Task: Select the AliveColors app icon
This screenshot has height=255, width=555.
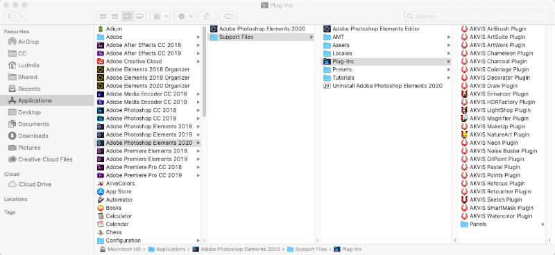Action: [100, 183]
